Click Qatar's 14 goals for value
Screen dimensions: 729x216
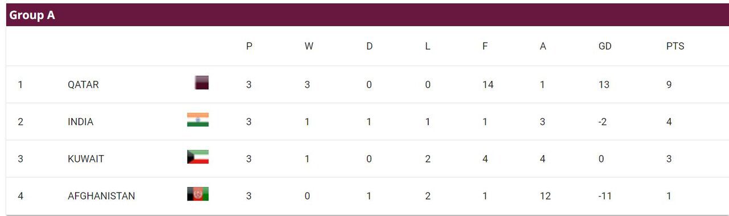click(488, 84)
